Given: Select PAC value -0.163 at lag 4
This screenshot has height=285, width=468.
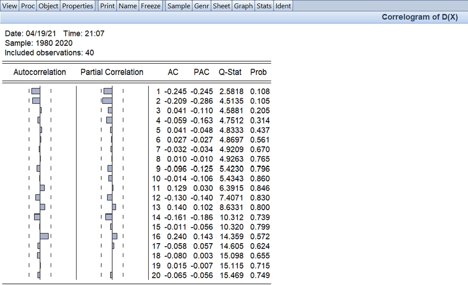Looking at the screenshot, I should click(202, 120).
